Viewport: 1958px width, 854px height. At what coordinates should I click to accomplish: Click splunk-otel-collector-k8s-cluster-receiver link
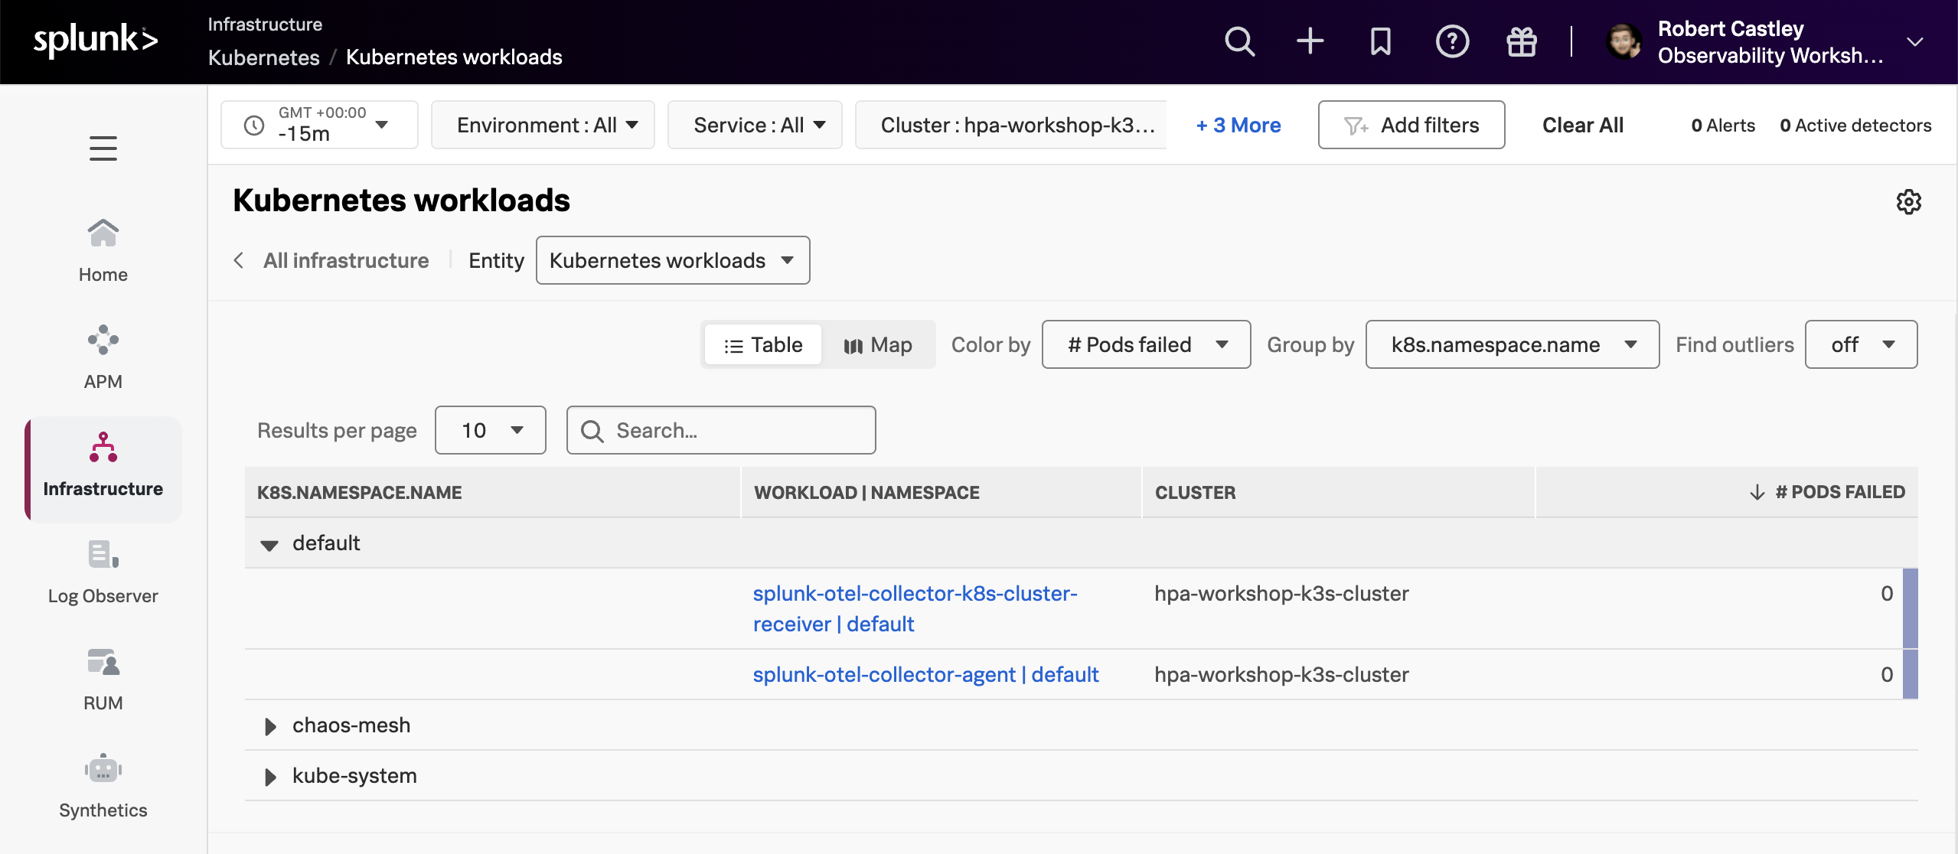(x=915, y=607)
